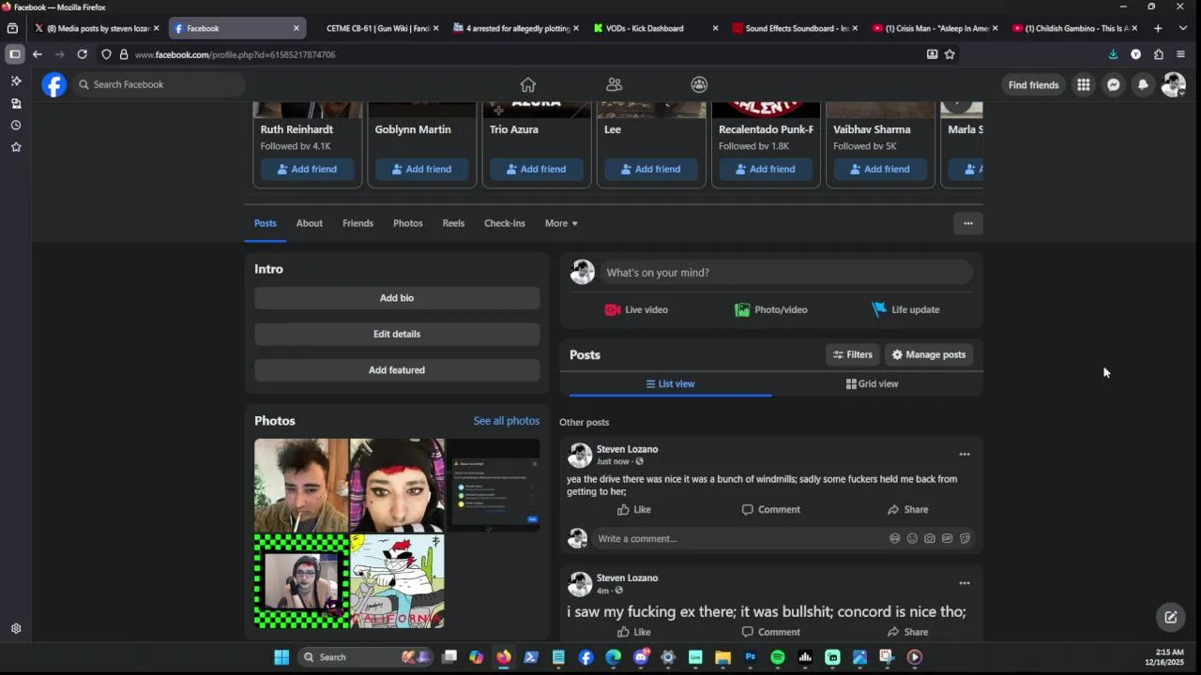Reload the page with the browser refresh icon
The width and height of the screenshot is (1201, 675).
pyautogui.click(x=83, y=54)
